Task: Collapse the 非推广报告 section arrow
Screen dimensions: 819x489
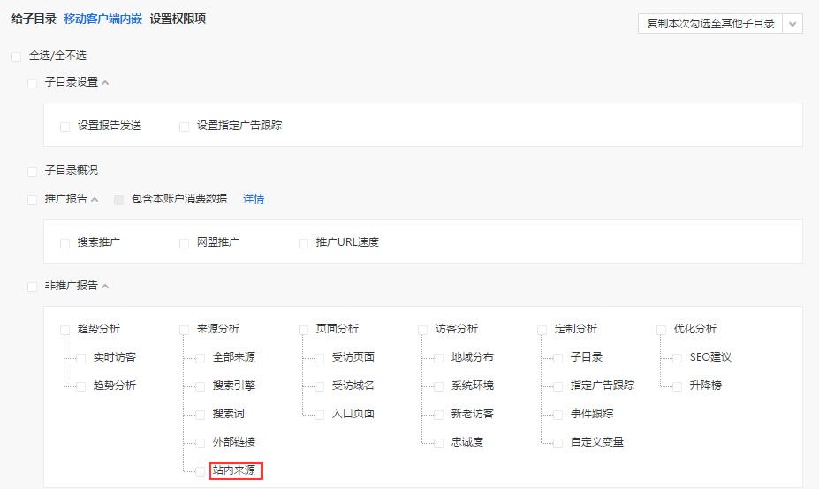Action: tap(106, 287)
